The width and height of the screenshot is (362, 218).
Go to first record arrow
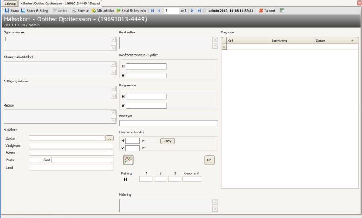point(152,11)
